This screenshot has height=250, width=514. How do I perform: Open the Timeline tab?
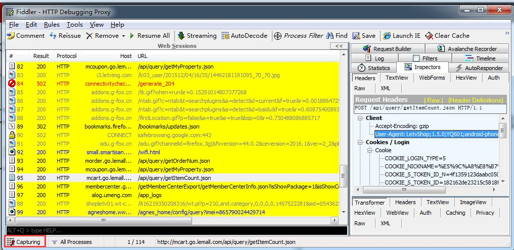point(481,58)
